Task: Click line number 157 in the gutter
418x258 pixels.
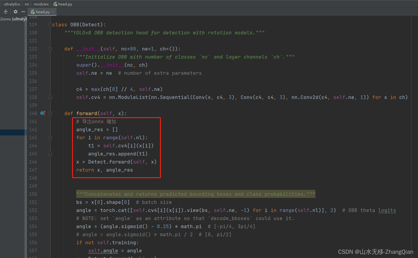Action: [x=33, y=251]
